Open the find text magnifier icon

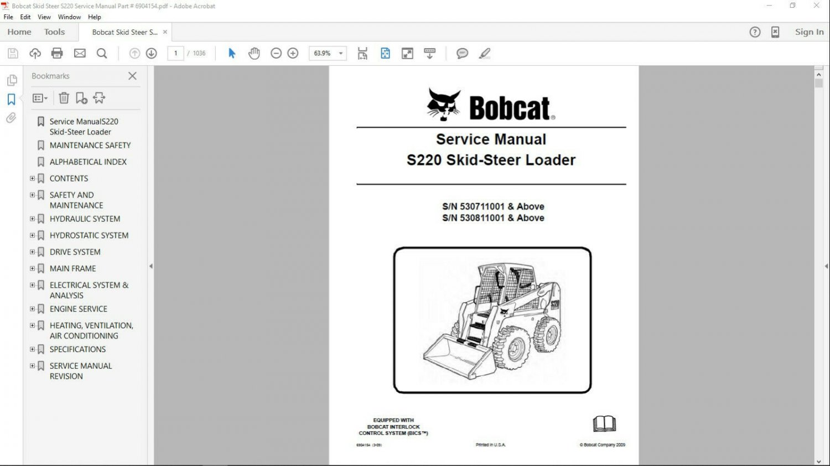tap(102, 54)
